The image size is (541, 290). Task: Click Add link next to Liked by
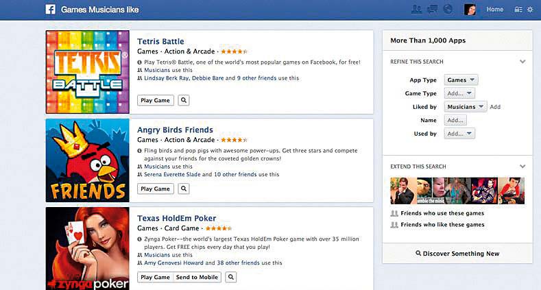click(495, 107)
